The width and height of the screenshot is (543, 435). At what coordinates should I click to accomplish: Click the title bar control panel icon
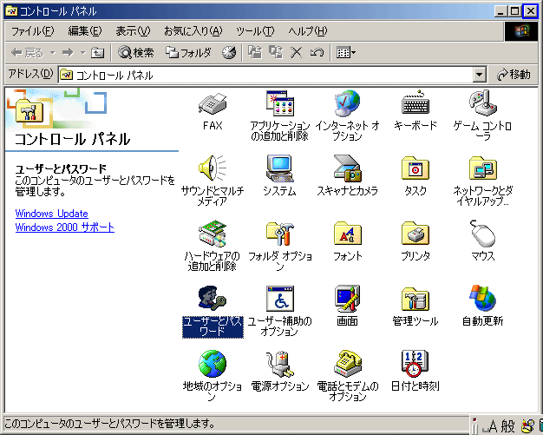11,11
